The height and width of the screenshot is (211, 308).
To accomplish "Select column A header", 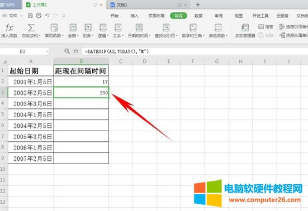I will pyautogui.click(x=31, y=61).
